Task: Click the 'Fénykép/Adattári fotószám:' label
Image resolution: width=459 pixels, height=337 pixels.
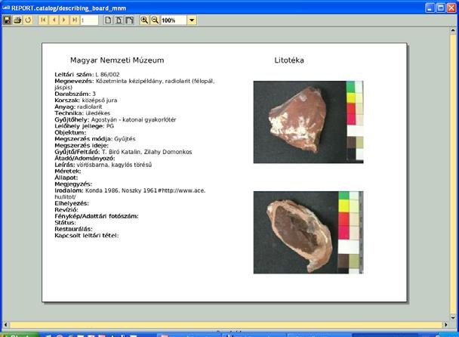Action: 97,216
